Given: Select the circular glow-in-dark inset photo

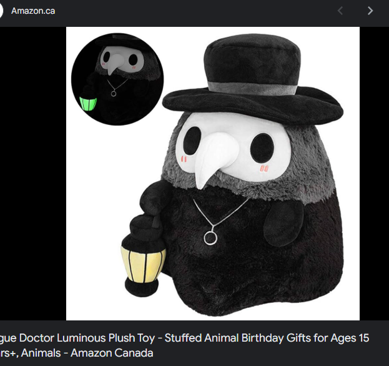Looking at the screenshot, I should 117,79.
